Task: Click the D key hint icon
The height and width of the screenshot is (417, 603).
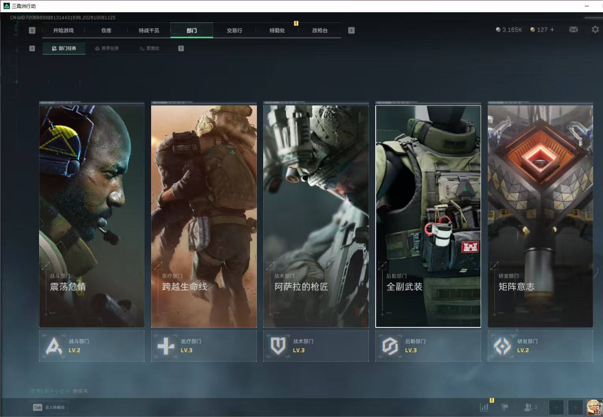Action: (x=181, y=49)
